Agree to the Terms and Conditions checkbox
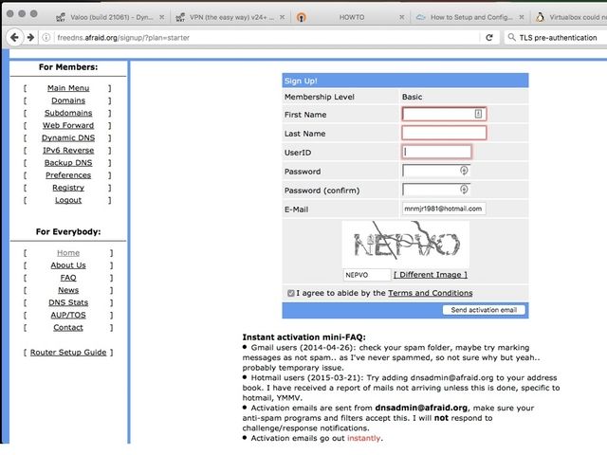Screen dimensions: 607x455 click(x=291, y=293)
